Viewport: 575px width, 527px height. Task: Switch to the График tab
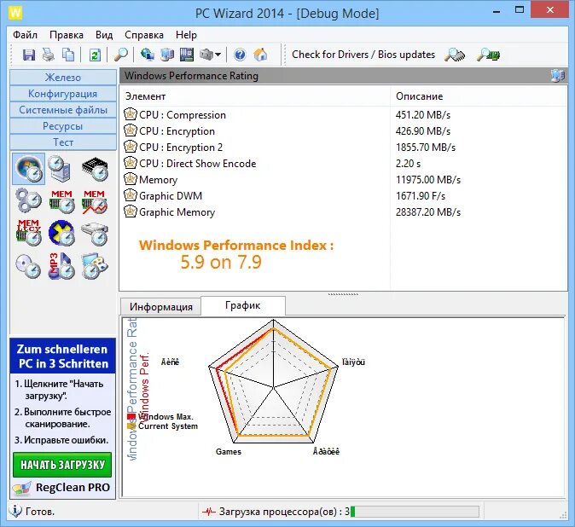[x=243, y=305]
